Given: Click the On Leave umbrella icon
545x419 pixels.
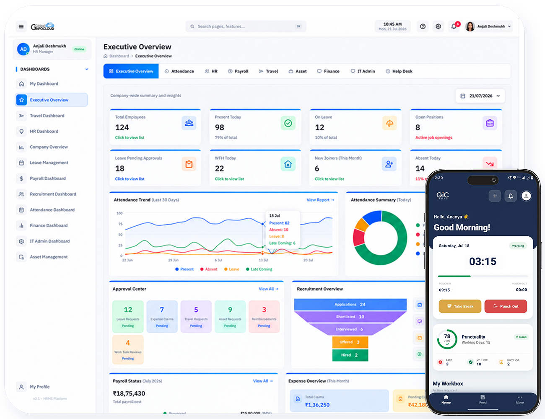Looking at the screenshot, I should point(389,123).
